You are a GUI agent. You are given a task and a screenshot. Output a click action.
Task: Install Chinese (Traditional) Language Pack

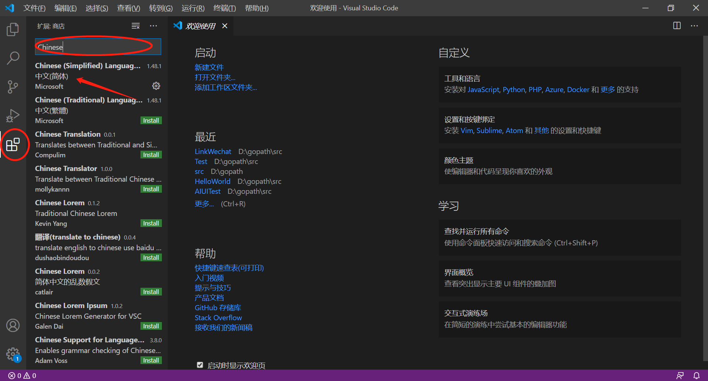click(x=151, y=120)
